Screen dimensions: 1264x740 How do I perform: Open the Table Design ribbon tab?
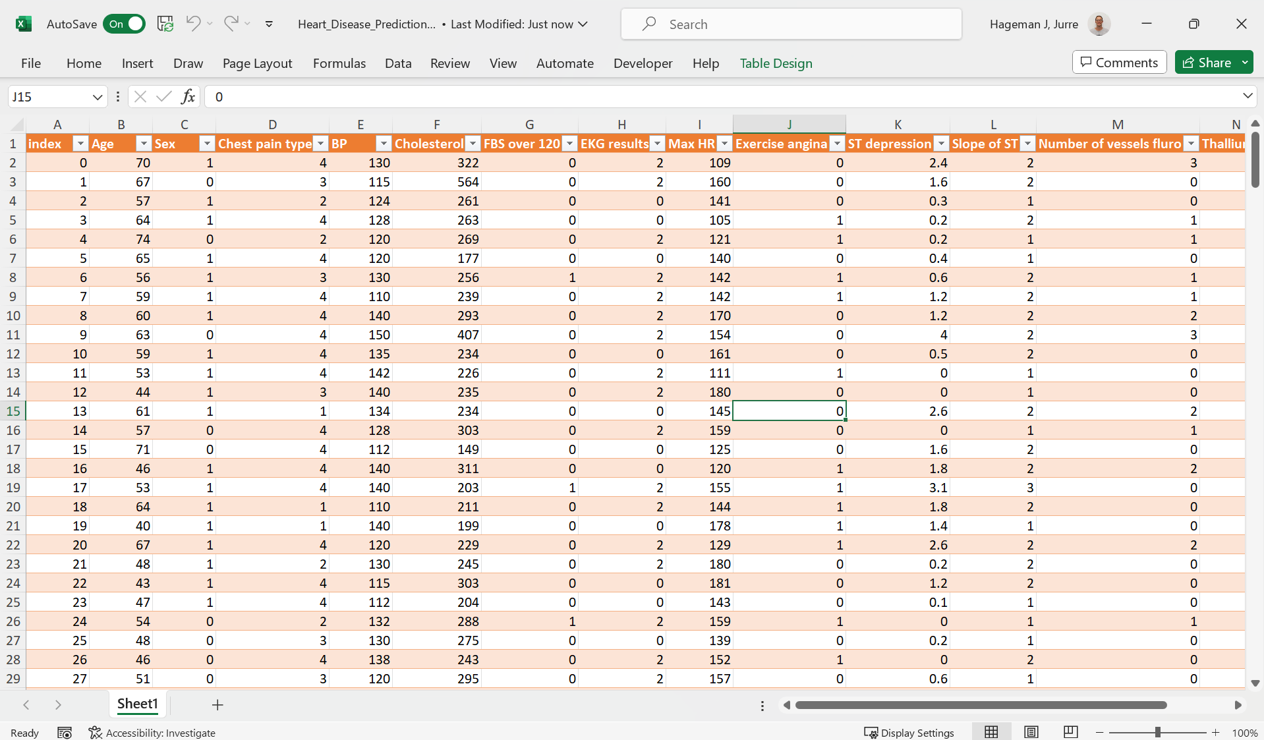pyautogui.click(x=776, y=63)
